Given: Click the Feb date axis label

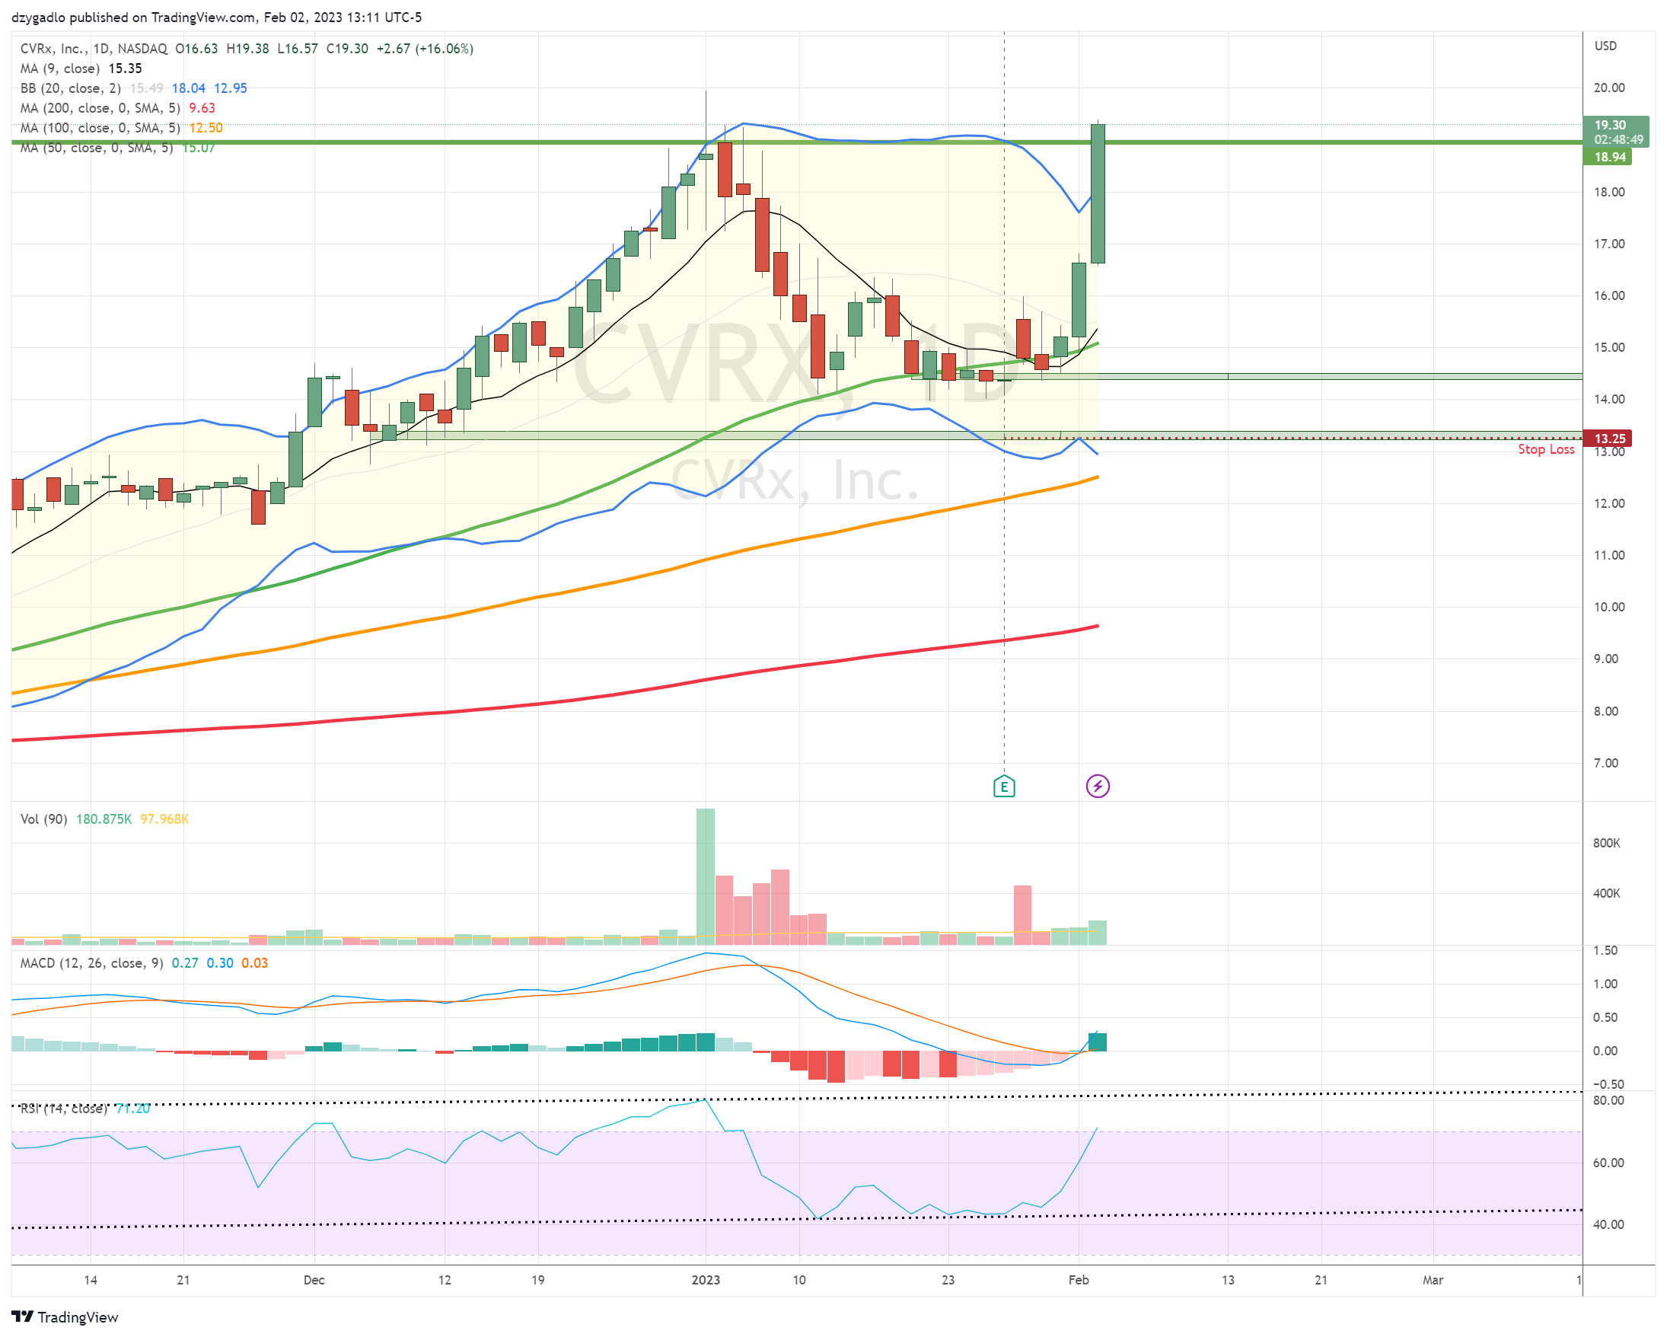Looking at the screenshot, I should tap(1079, 1280).
